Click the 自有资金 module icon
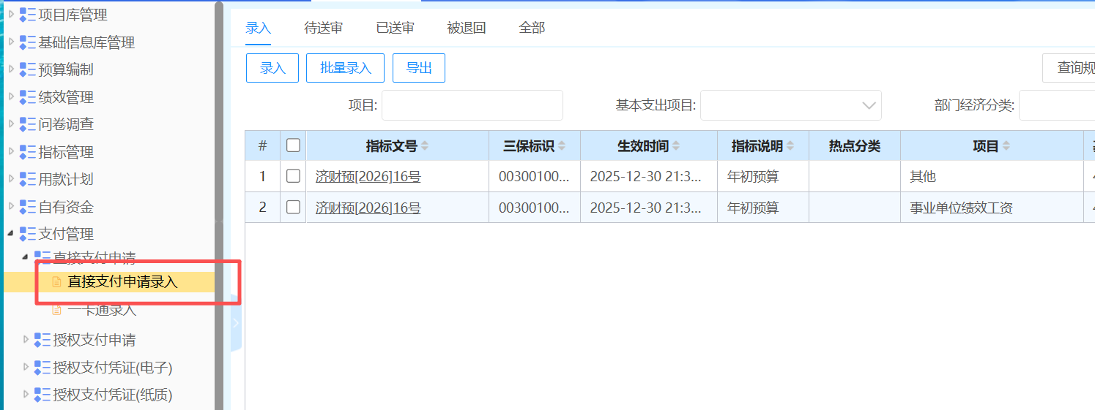The height and width of the screenshot is (410, 1095). 28,207
